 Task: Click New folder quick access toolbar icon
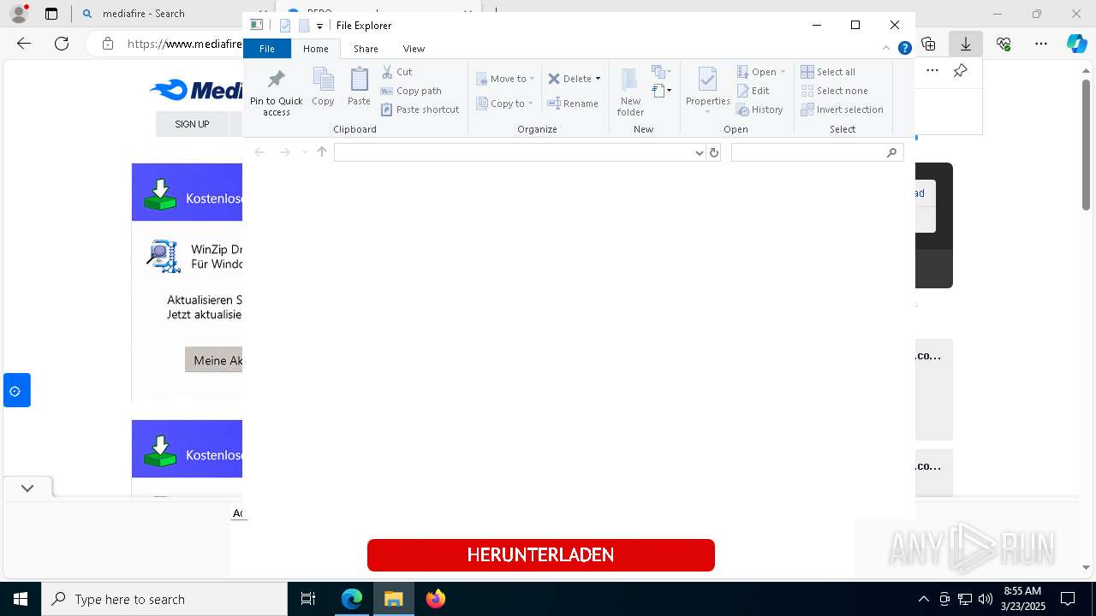[x=304, y=26]
